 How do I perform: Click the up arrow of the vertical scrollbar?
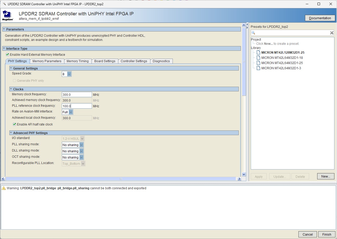click(x=244, y=26)
